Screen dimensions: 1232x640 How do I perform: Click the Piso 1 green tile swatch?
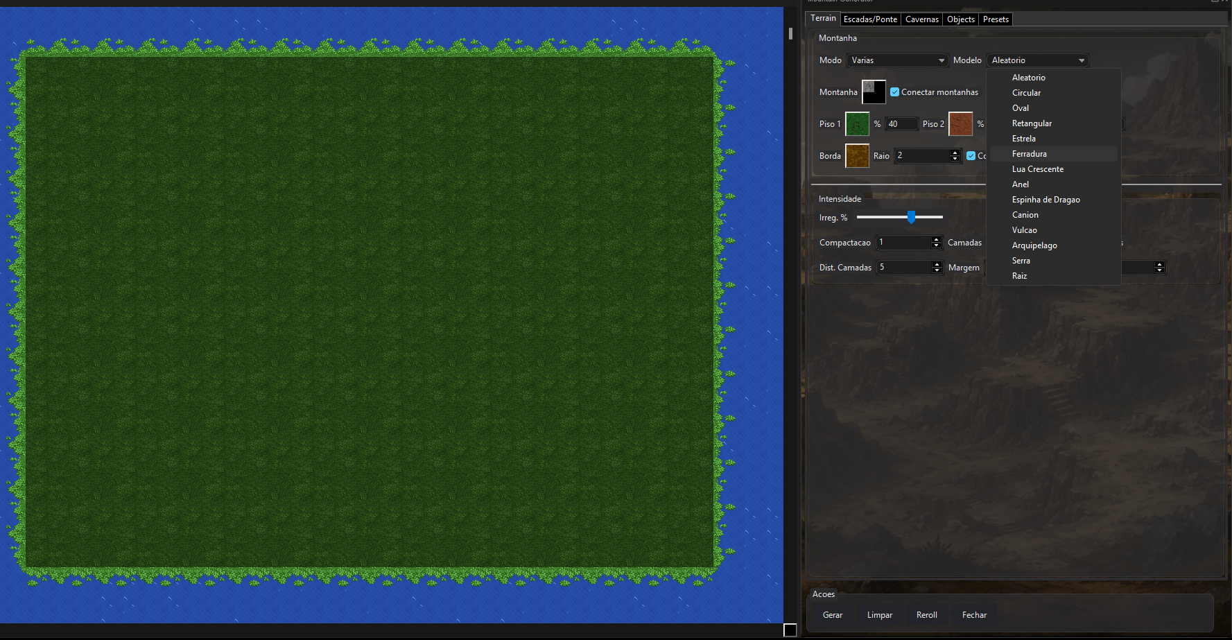tap(857, 124)
